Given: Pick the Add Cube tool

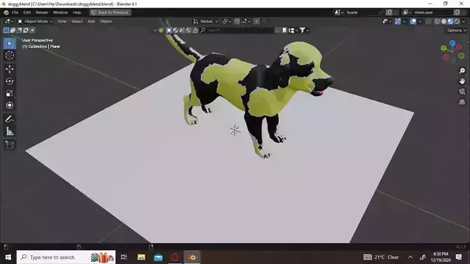Looking at the screenshot, I should tap(10, 145).
